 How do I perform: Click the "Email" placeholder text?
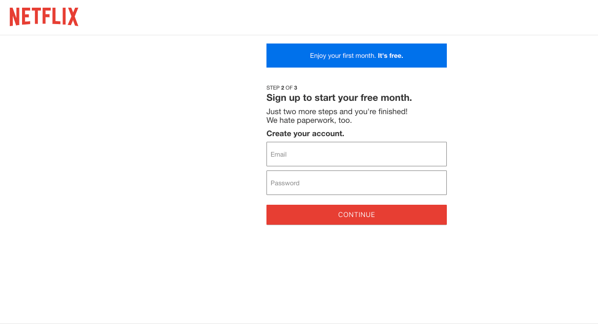click(x=279, y=155)
